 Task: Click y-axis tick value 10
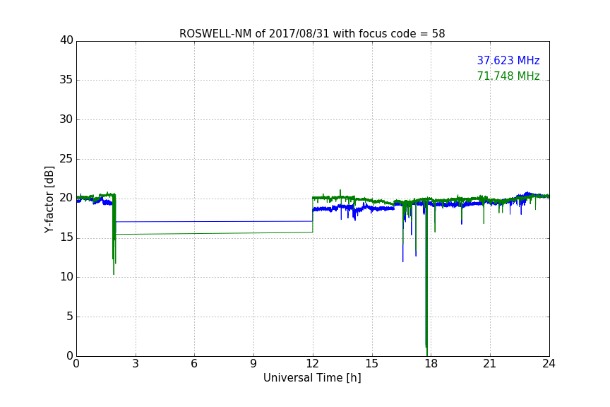click(x=66, y=277)
